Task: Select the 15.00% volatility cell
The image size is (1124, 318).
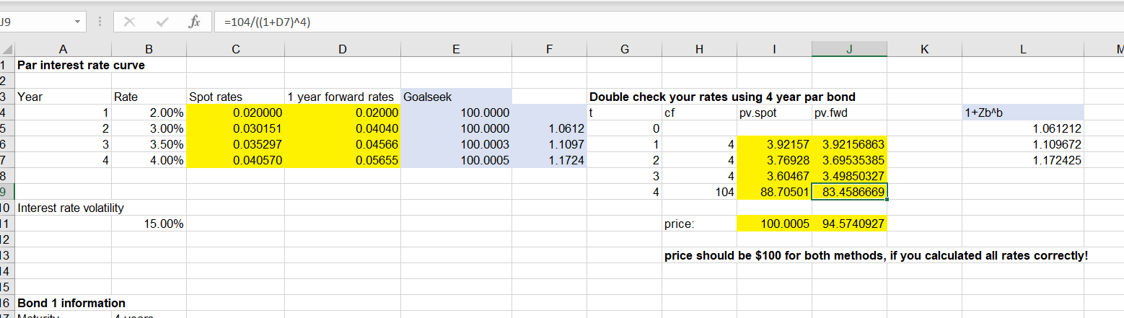Action: pos(149,224)
